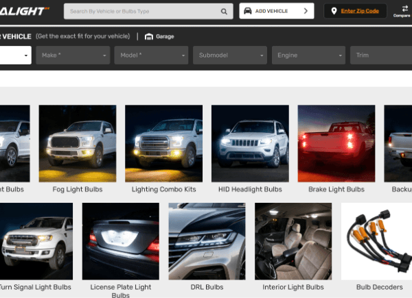Open the Garage link
Image resolution: width=412 pixels, height=298 pixels.
click(x=165, y=36)
